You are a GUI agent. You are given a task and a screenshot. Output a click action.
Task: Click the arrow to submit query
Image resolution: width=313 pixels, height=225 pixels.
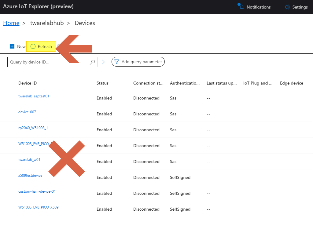(x=102, y=62)
